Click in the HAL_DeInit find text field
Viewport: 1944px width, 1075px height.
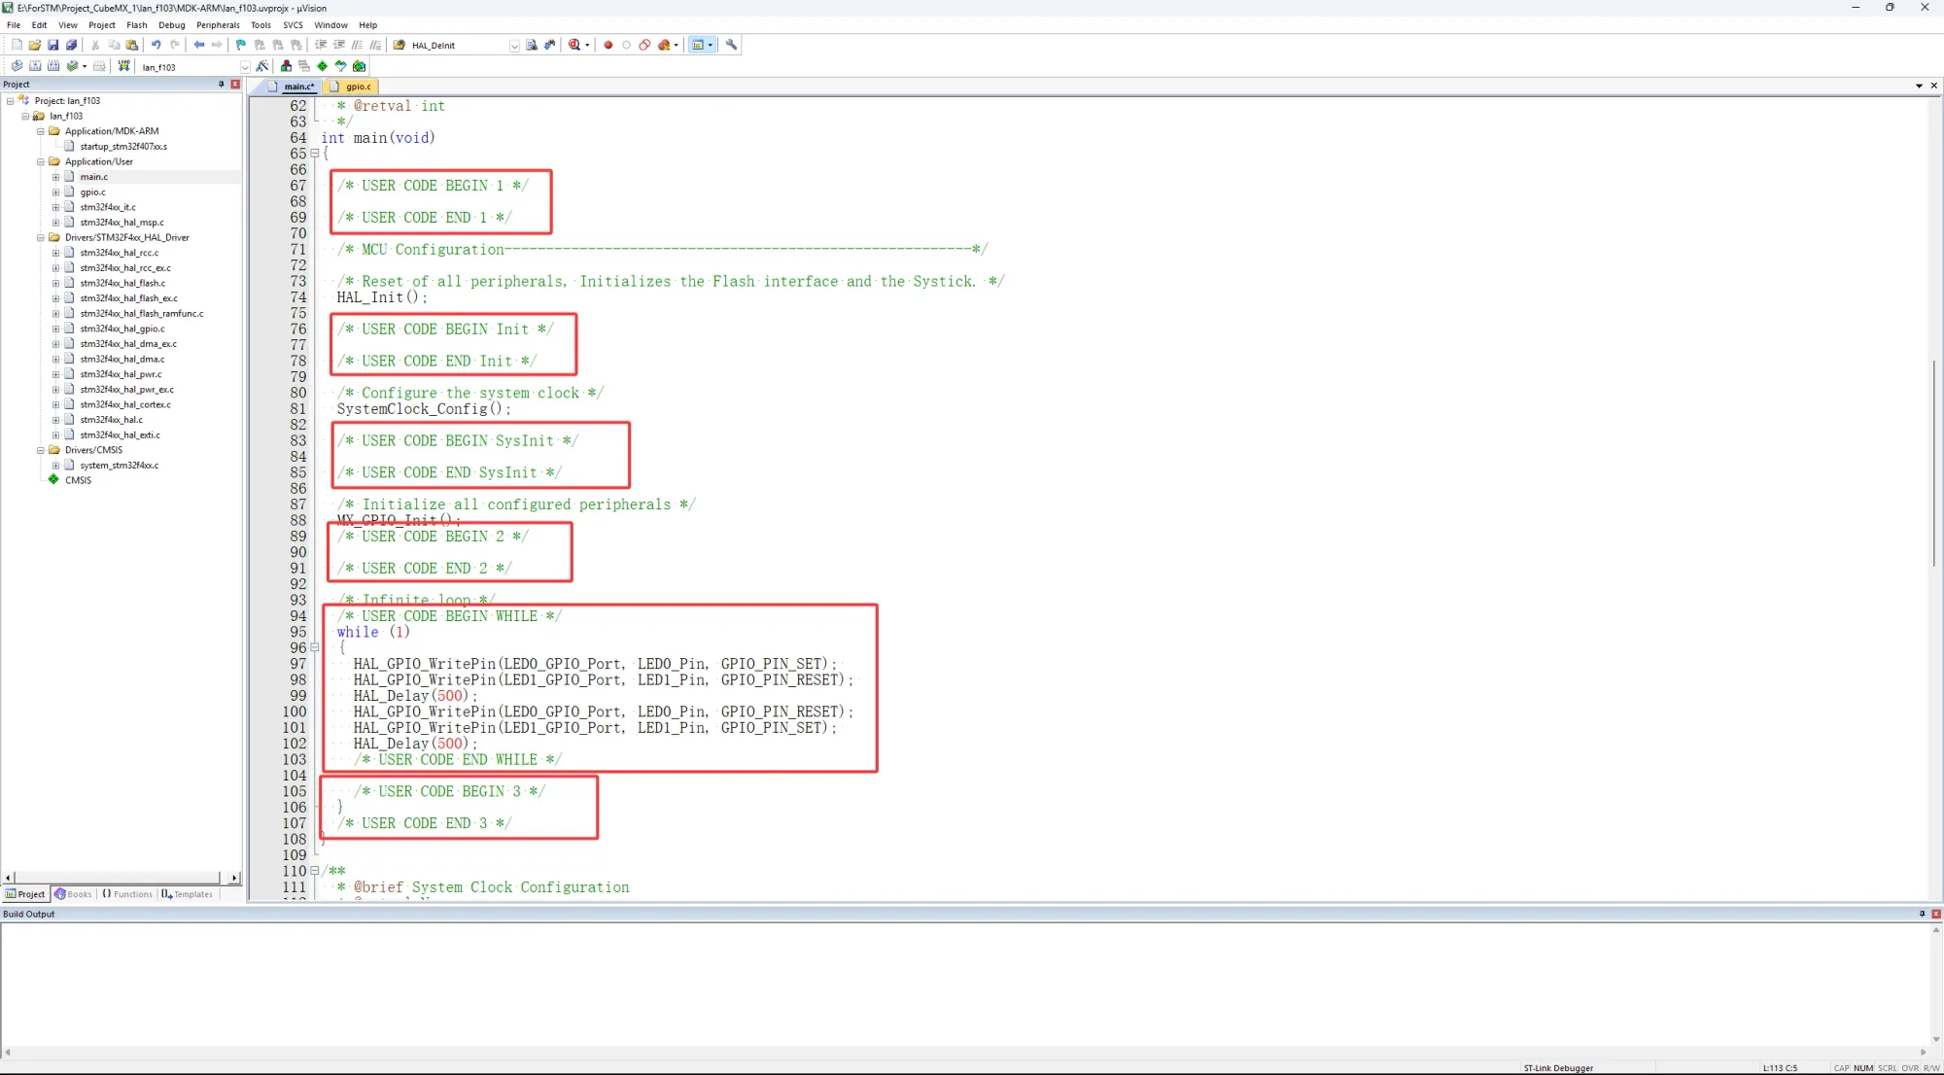457,46
